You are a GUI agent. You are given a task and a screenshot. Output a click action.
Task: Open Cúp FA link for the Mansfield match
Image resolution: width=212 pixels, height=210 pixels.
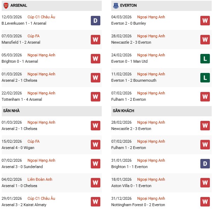34,36
